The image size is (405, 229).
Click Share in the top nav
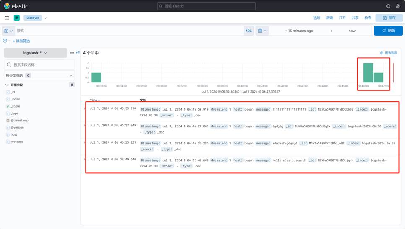point(355,18)
